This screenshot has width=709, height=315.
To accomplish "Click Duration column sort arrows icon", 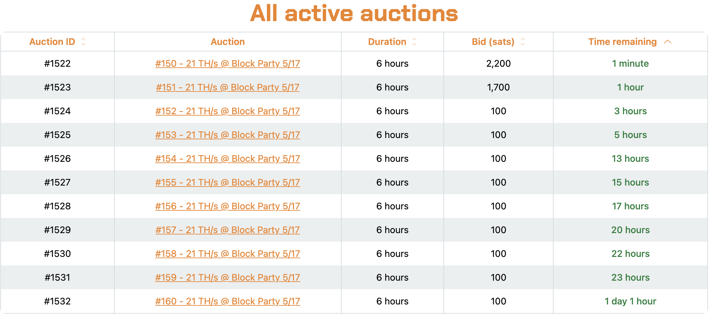I will [414, 42].
